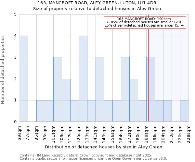
Task: Click the '164sqm' x-axis tick label
Action: tap(121, 134)
